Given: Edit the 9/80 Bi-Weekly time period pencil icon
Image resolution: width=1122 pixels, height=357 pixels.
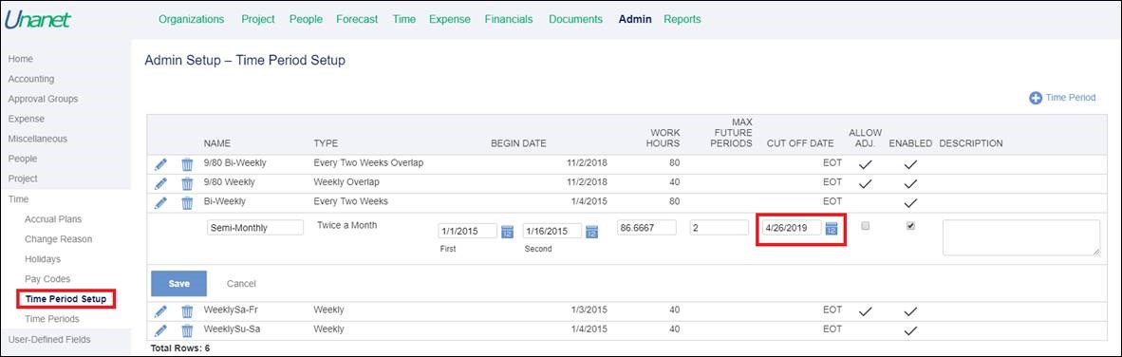Looking at the screenshot, I should [x=161, y=164].
